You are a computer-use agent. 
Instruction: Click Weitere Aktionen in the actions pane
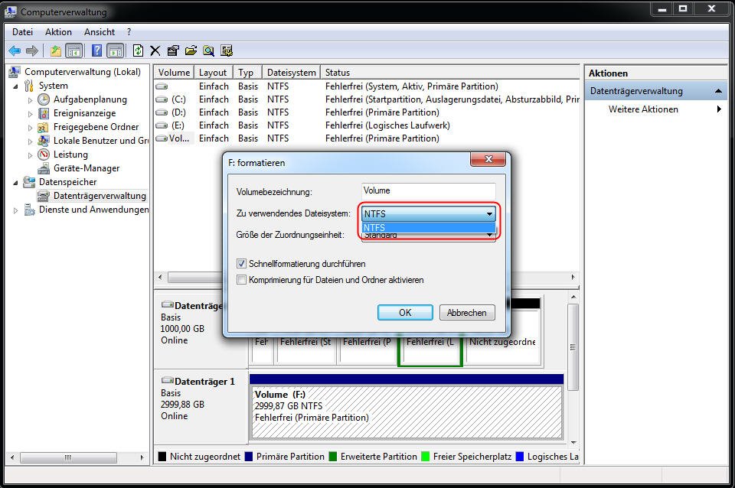(x=643, y=109)
